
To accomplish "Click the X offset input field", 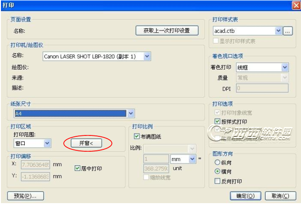I will [x=36, y=165].
